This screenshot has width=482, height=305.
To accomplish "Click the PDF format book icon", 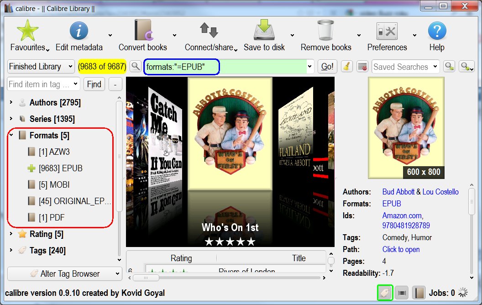I will (x=31, y=217).
